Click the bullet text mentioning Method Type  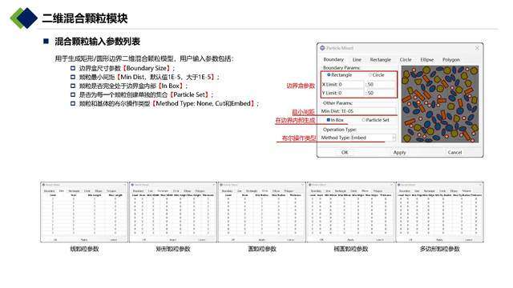tap(169, 103)
